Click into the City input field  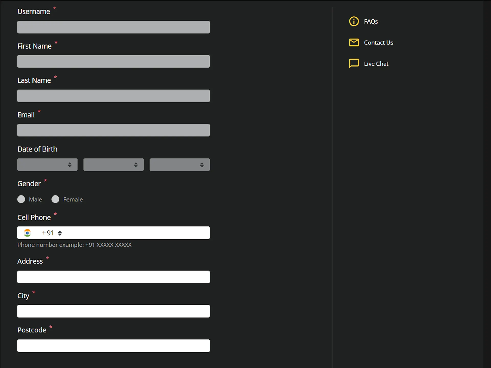click(x=114, y=311)
